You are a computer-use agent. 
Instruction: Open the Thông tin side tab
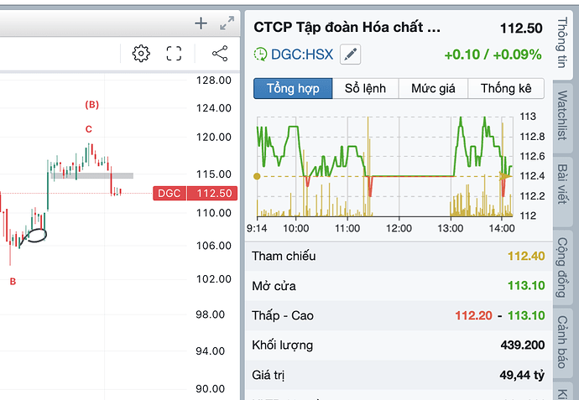pyautogui.click(x=566, y=40)
